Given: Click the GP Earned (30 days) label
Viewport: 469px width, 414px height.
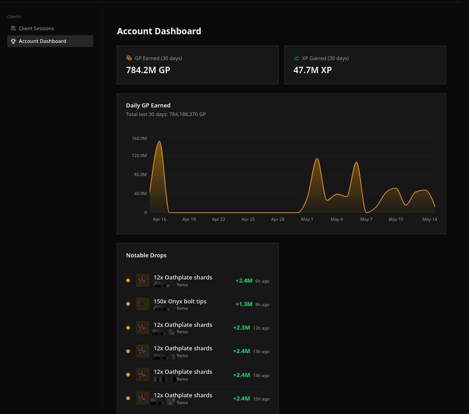Looking at the screenshot, I should click(x=158, y=58).
